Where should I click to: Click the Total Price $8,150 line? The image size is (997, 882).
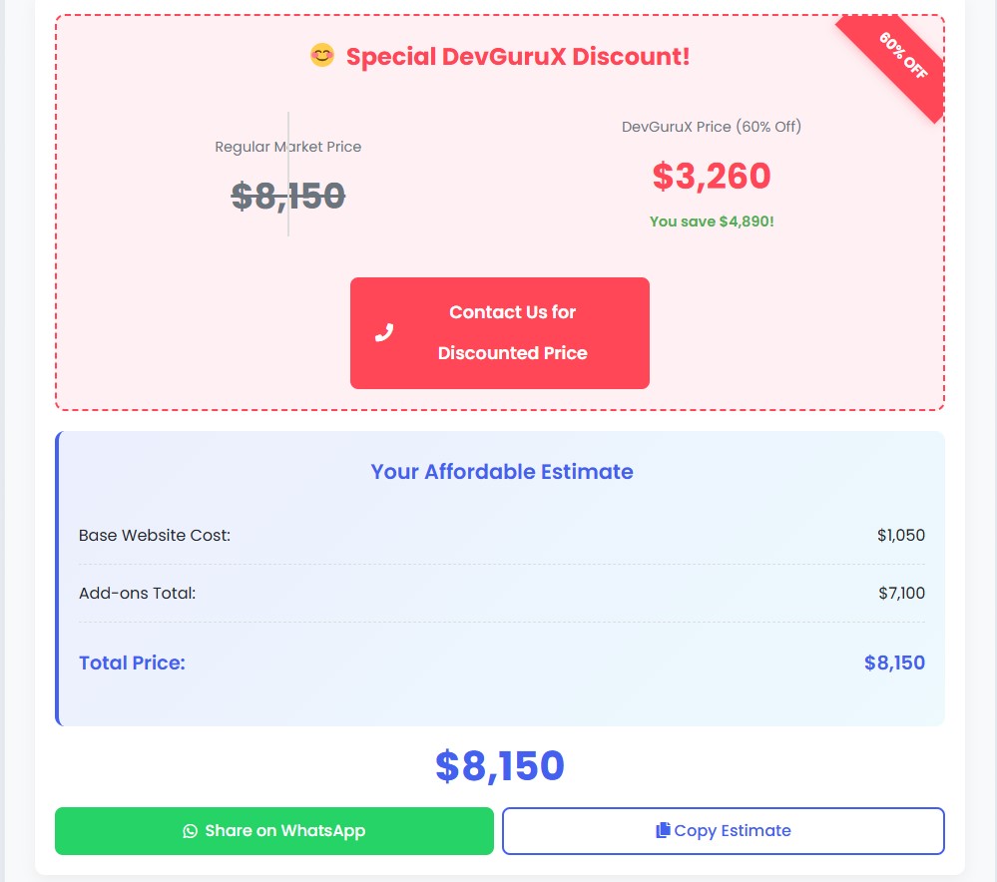click(501, 661)
